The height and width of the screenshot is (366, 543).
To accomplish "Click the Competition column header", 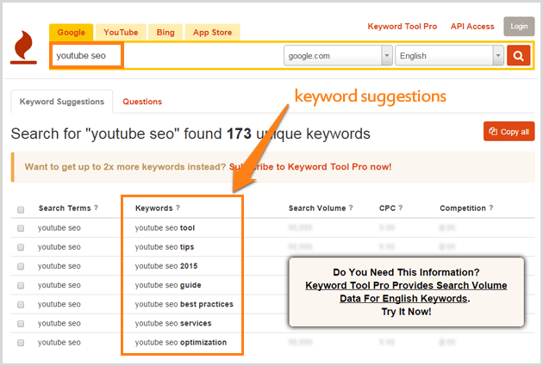I will click(x=463, y=208).
